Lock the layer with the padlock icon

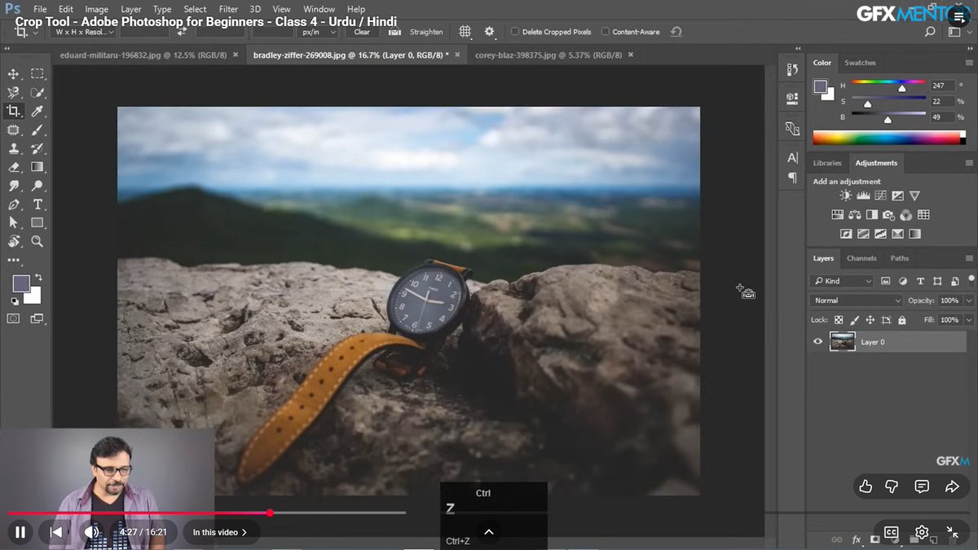(901, 320)
